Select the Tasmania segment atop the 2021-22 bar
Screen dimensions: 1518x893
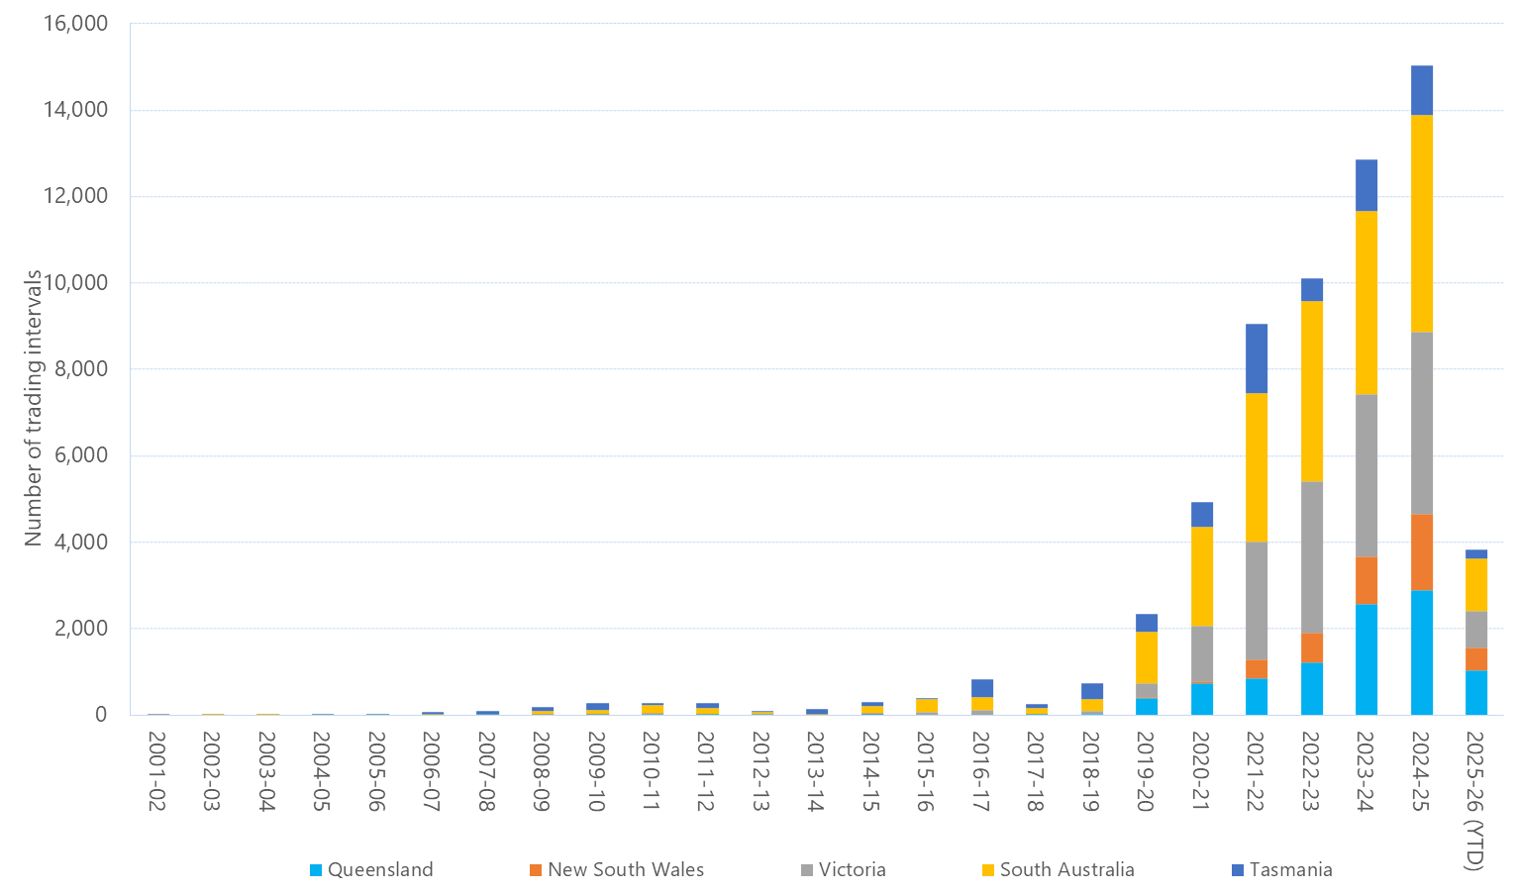(1256, 358)
